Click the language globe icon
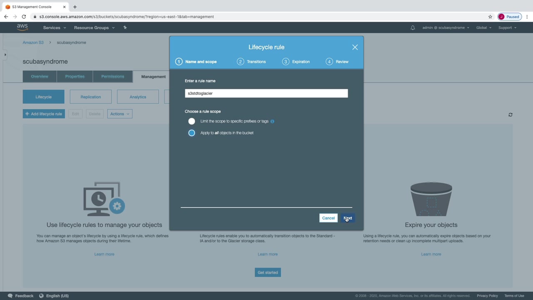This screenshot has width=533, height=300. click(x=41, y=296)
